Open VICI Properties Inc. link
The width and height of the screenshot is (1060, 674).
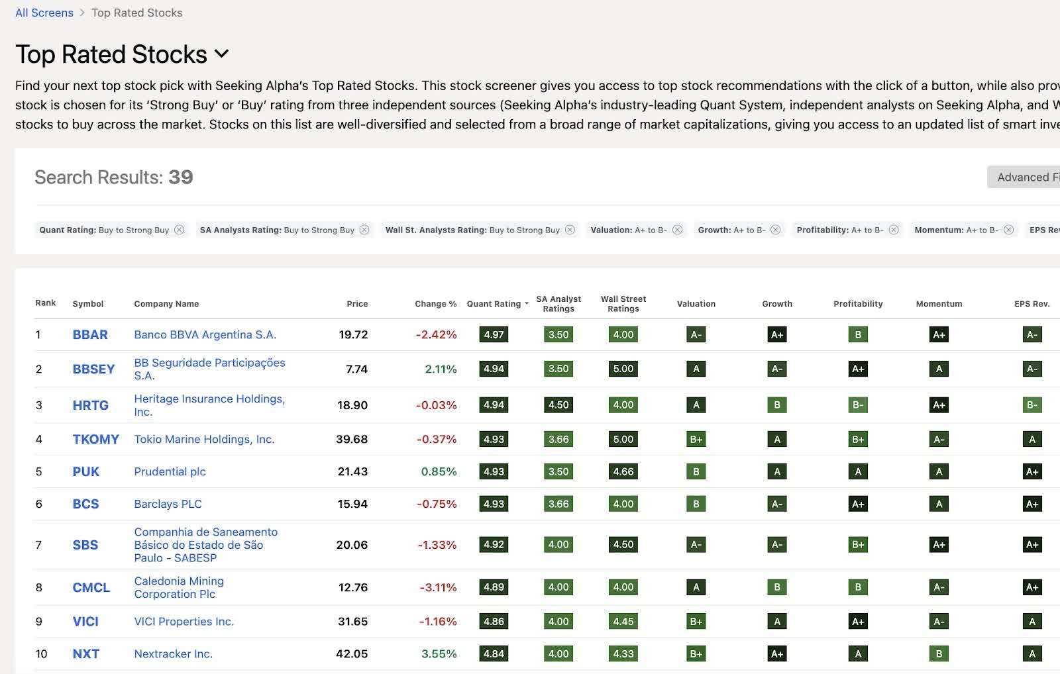point(184,622)
